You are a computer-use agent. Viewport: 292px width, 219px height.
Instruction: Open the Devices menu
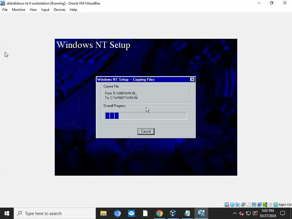[x=60, y=10]
